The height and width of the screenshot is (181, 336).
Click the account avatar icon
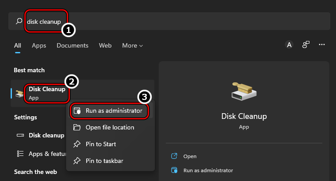(289, 44)
